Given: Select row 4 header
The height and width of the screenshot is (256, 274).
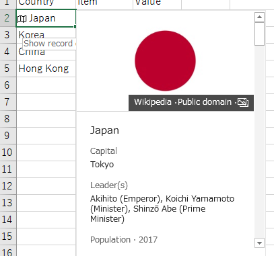Looking at the screenshot, I should (8, 52).
